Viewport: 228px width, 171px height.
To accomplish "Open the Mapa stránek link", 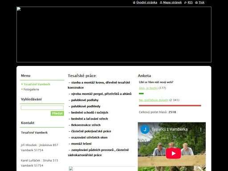I will click(x=172, y=2).
